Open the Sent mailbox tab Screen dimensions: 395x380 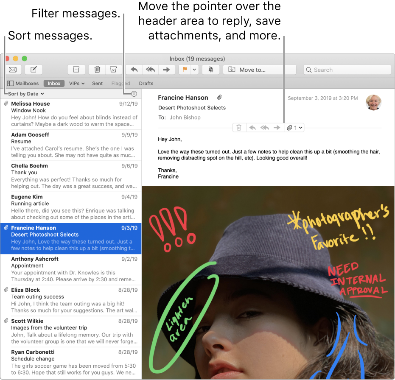[x=97, y=84]
